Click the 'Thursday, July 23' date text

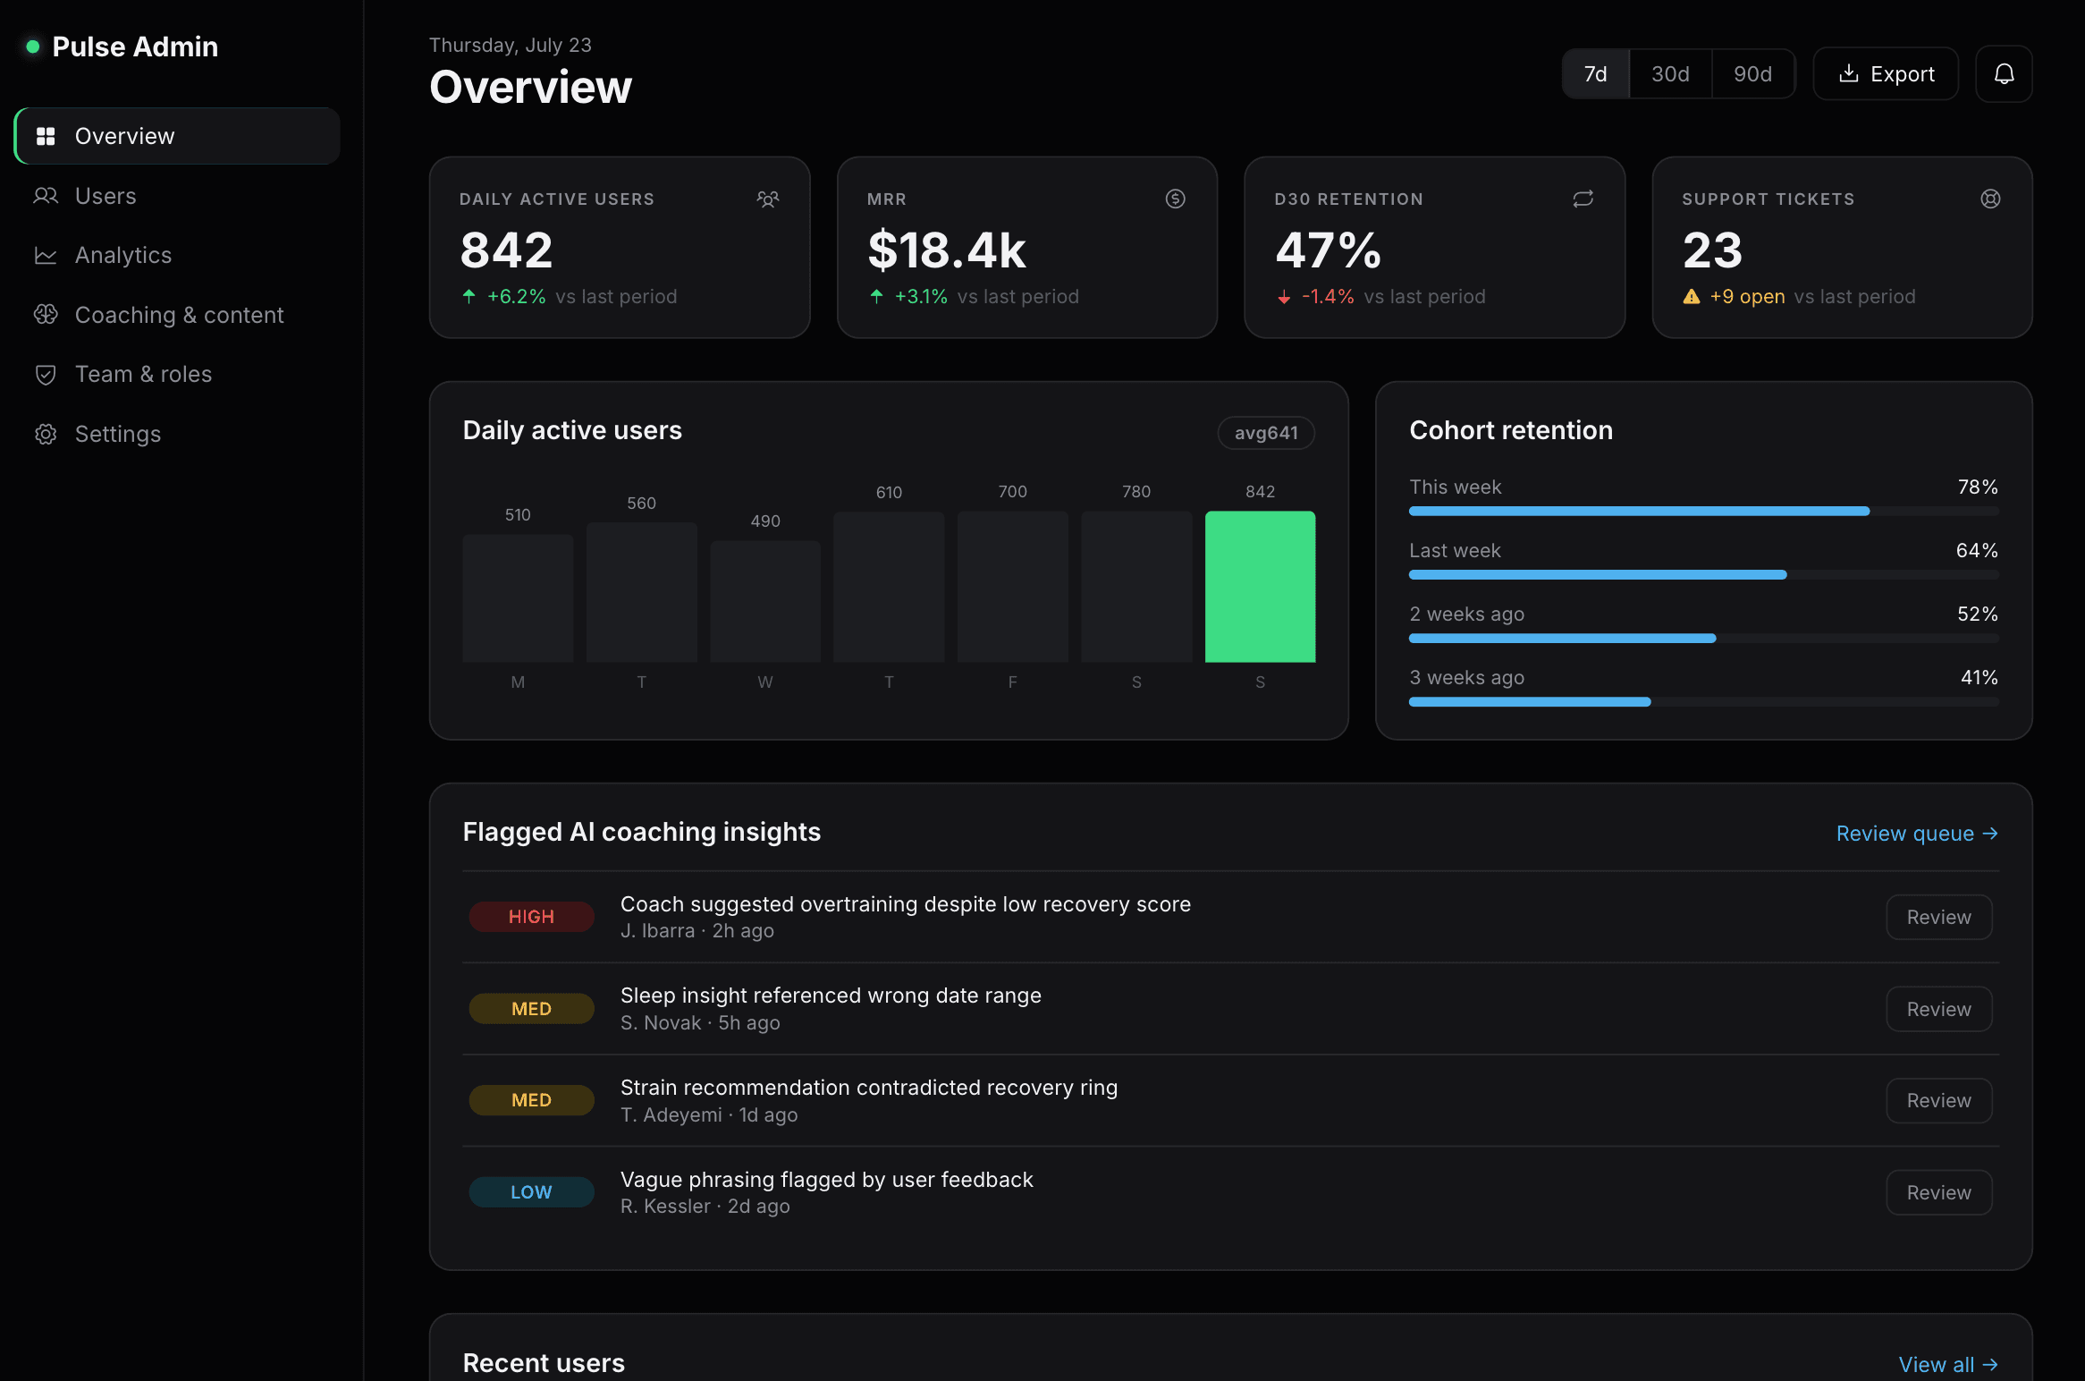coord(511,45)
